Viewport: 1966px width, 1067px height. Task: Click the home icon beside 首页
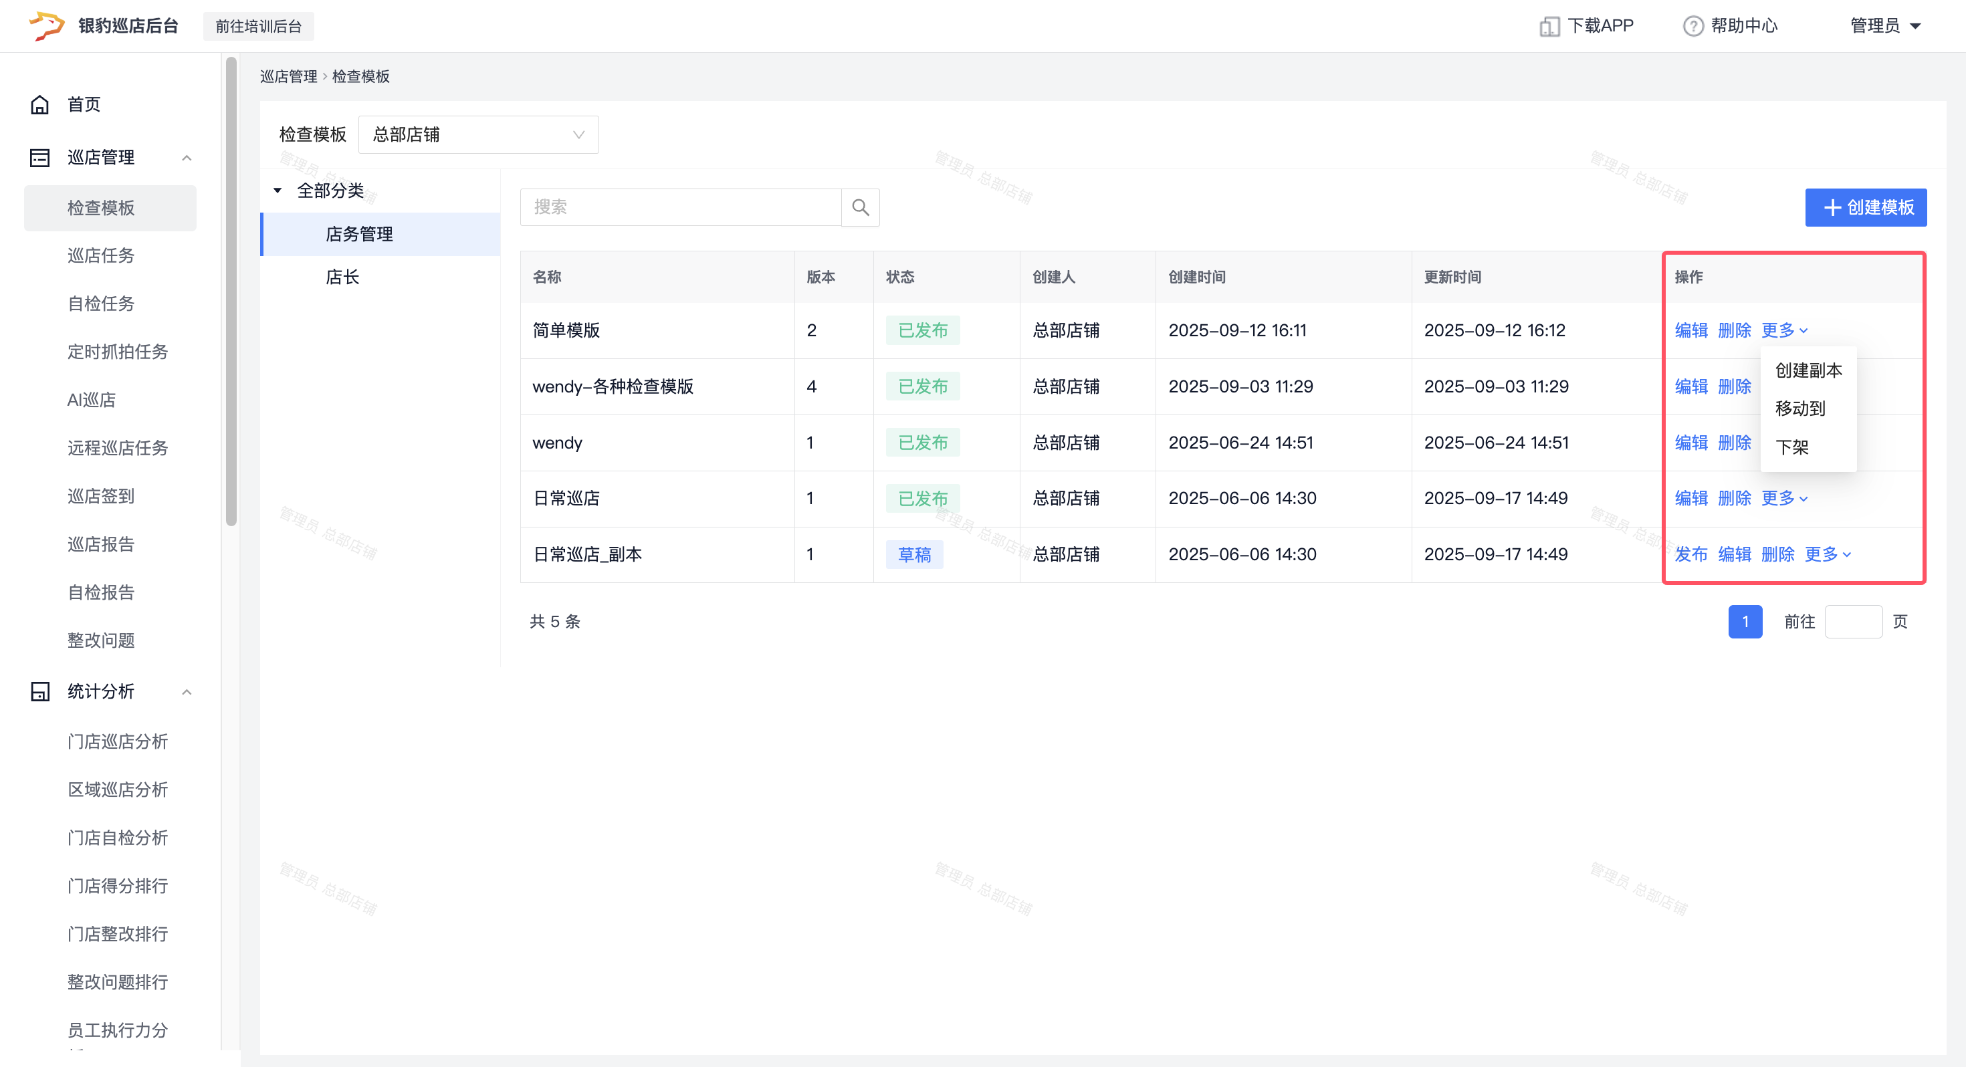39,104
